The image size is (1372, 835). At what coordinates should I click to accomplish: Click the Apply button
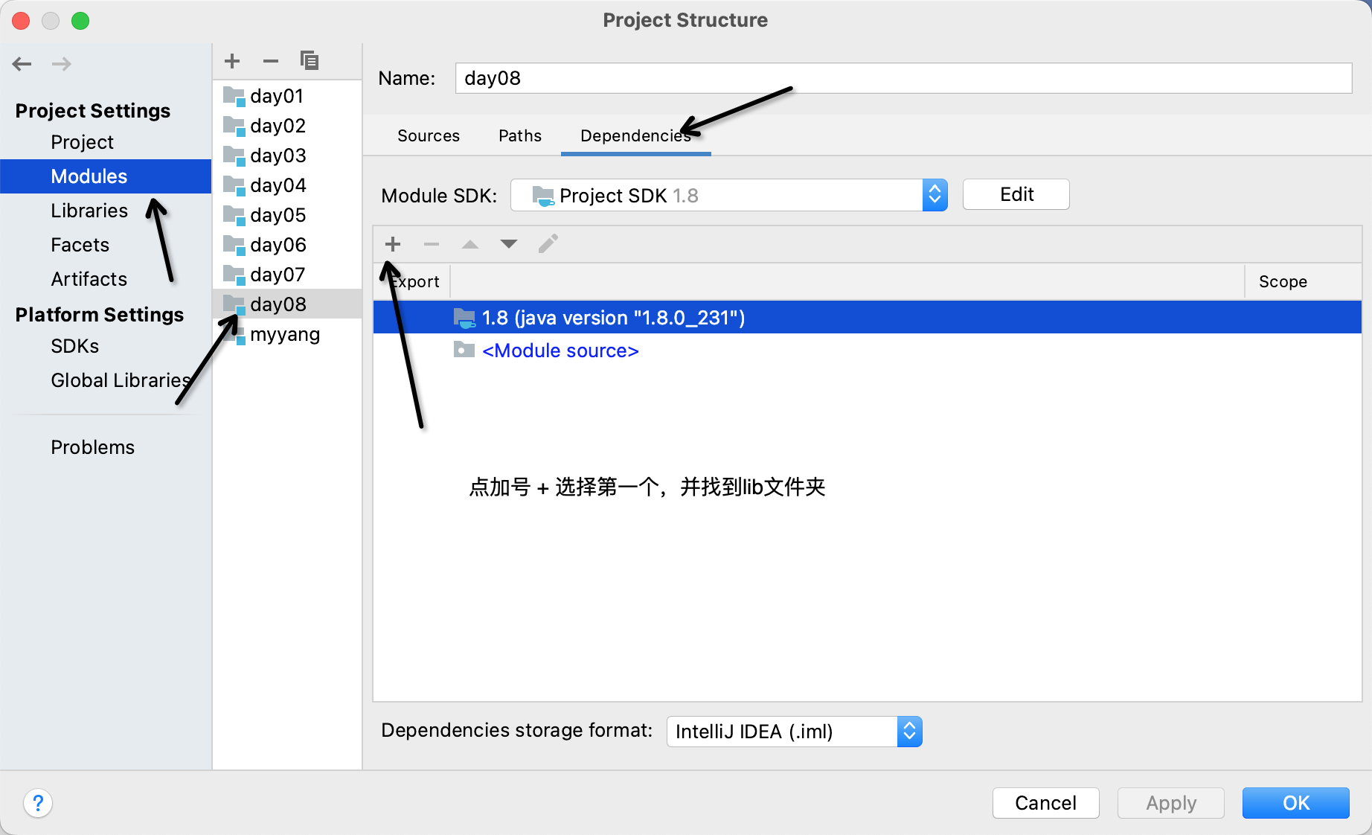pyautogui.click(x=1171, y=803)
